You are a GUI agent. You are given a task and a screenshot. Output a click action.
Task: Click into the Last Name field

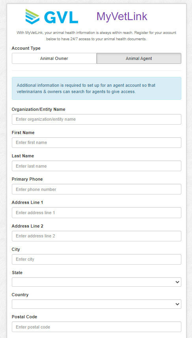[97, 166]
